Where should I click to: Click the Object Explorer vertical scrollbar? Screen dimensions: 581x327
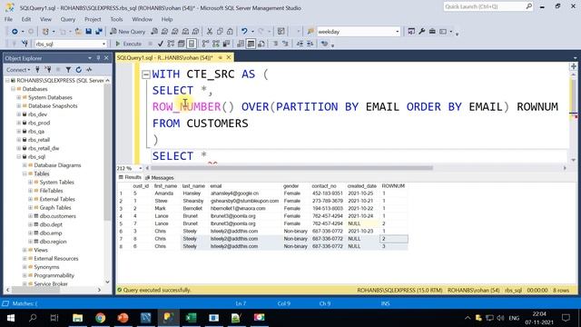pyautogui.click(x=107, y=152)
